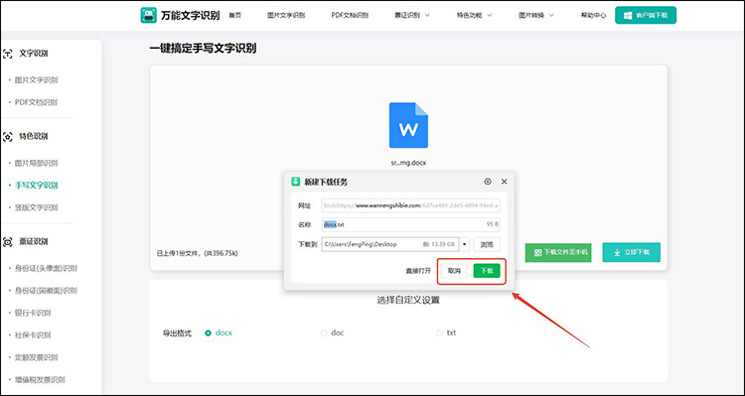Select 图片局部识别 in the sidebar

tap(36, 164)
